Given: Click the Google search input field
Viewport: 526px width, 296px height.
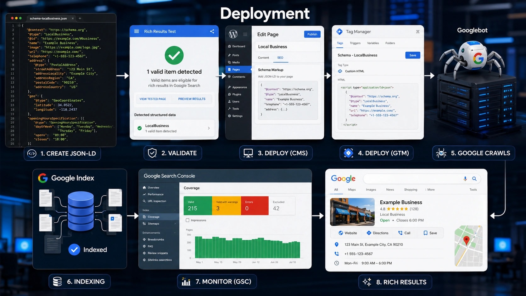Looking at the screenshot, I should pos(422,179).
